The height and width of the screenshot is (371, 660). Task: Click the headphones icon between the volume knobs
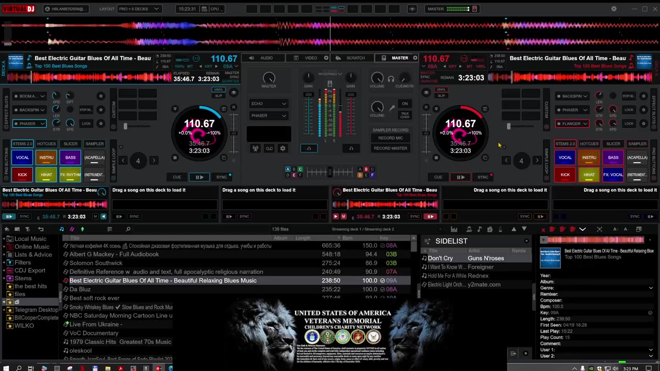(391, 79)
